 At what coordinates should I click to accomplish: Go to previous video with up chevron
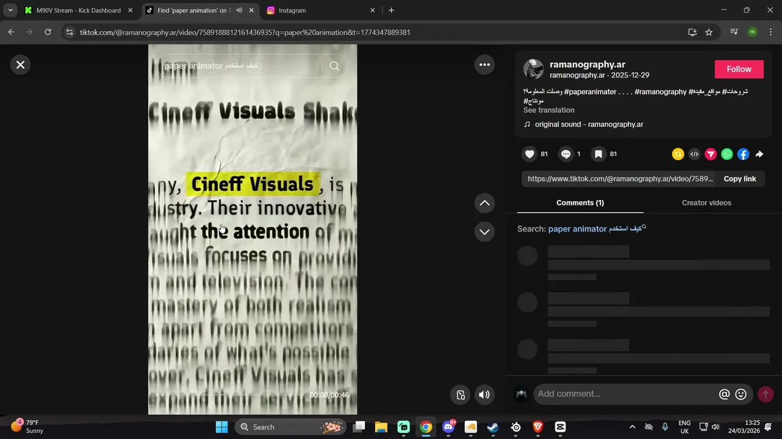click(484, 203)
